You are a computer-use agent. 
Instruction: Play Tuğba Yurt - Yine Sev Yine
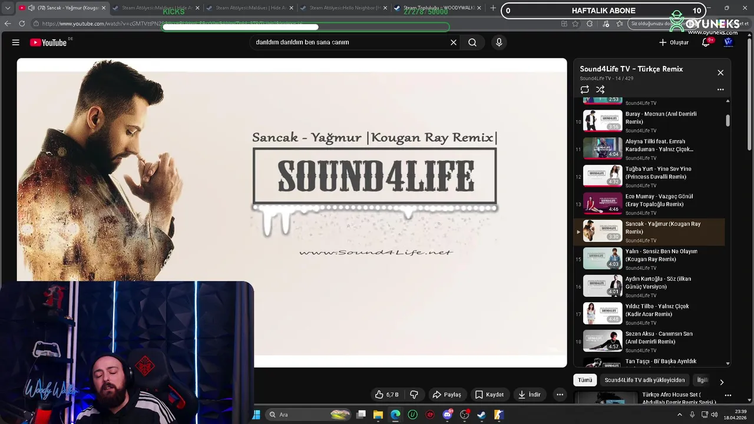coord(649,175)
